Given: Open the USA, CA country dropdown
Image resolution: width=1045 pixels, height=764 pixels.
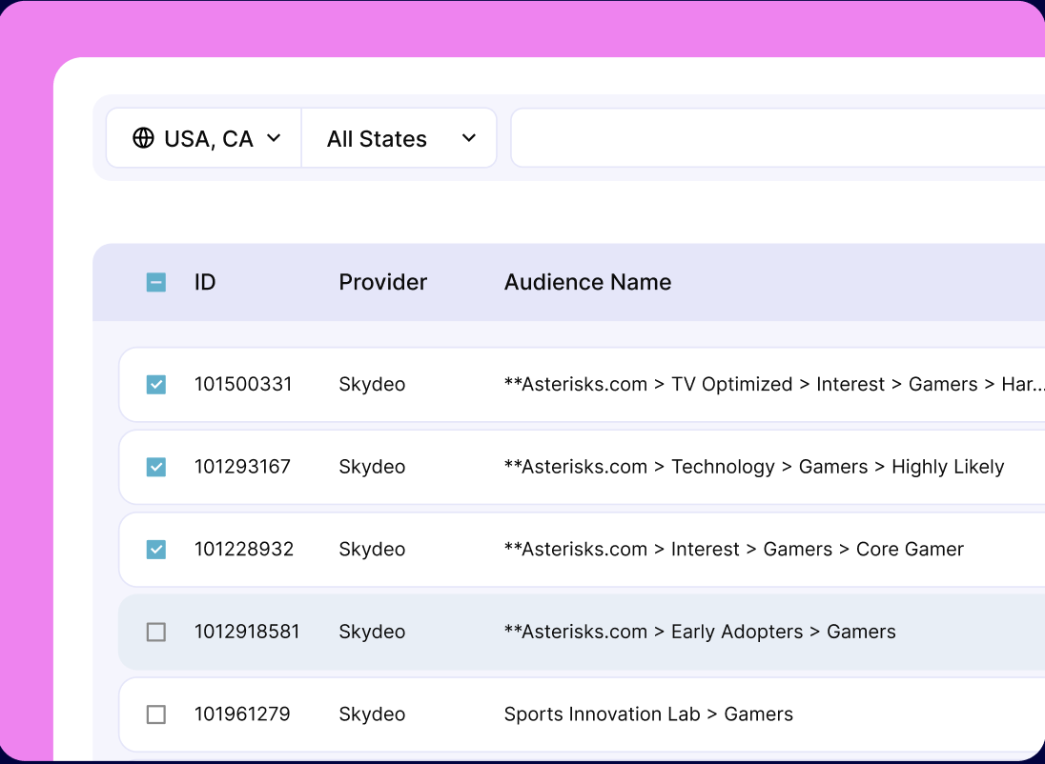Looking at the screenshot, I should tap(204, 138).
